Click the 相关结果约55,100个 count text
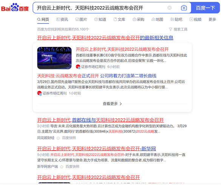Image resolution: width=221 pixels, height=185 pixels. tap(63, 29)
